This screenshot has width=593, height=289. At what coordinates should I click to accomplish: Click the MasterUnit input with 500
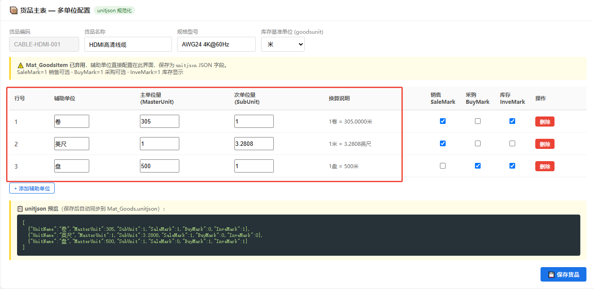160,166
